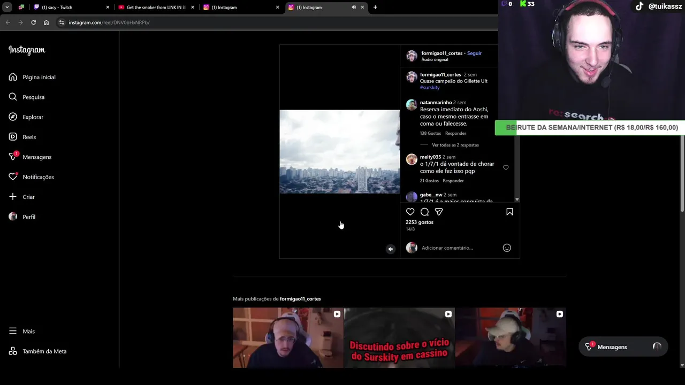This screenshot has width=685, height=385.
Task: Open third related reel thumbnail
Action: pos(511,337)
